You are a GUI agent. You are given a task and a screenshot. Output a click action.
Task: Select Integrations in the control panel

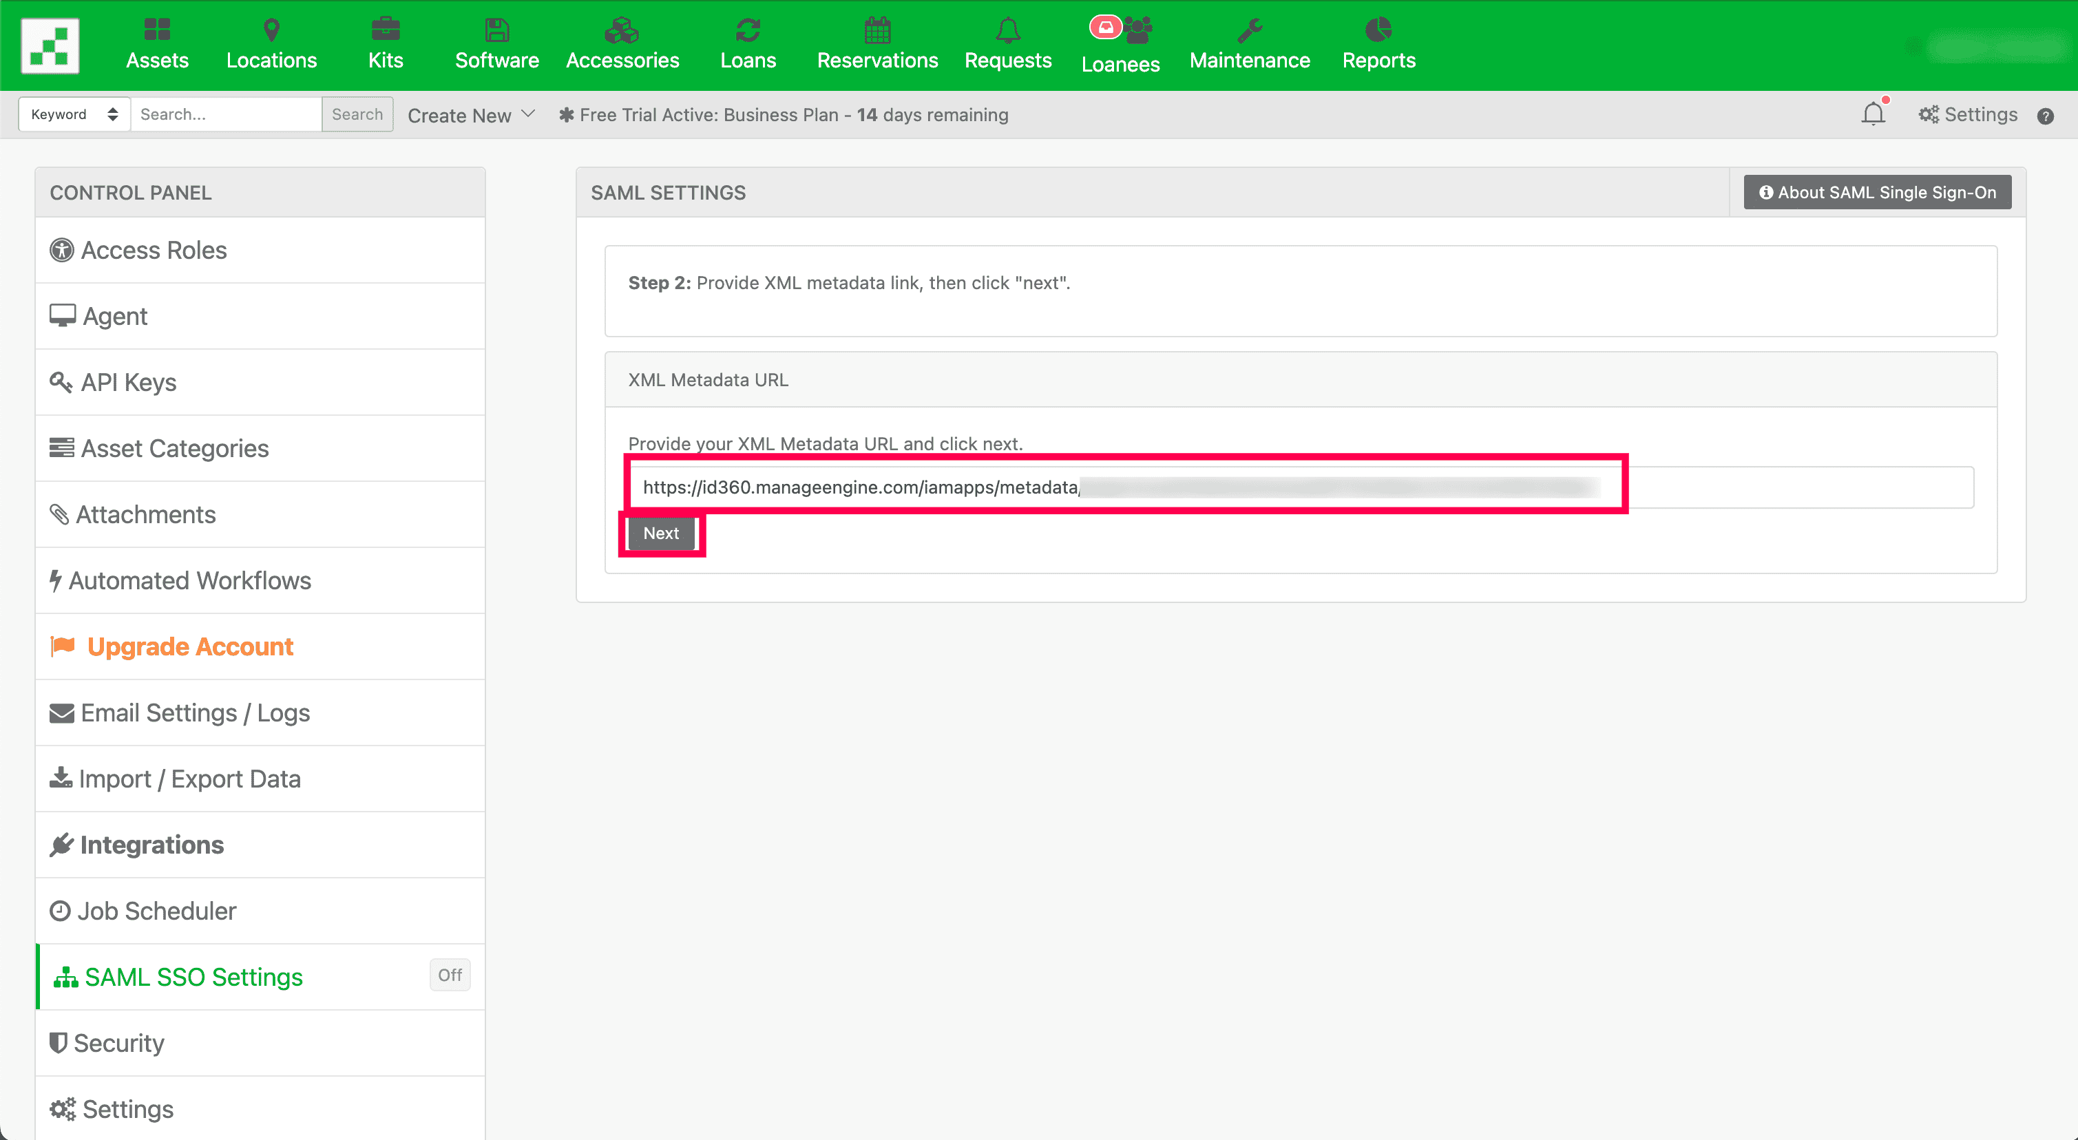(x=151, y=845)
